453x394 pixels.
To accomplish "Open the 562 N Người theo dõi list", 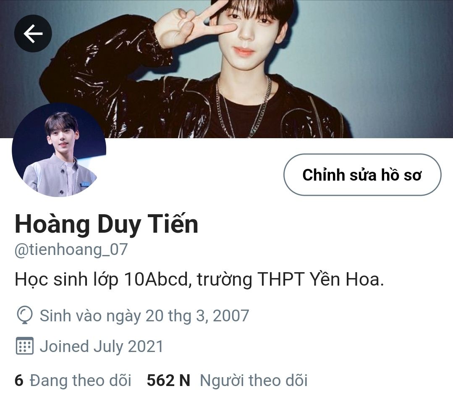I will (227, 380).
